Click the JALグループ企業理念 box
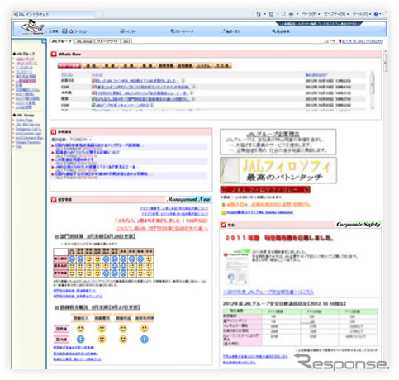Image resolution: width=399 pixels, height=380 pixels. (278, 142)
